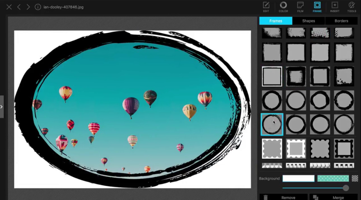Select the COLOR adjustment icon
This screenshot has width=361, height=200.
[283, 7]
